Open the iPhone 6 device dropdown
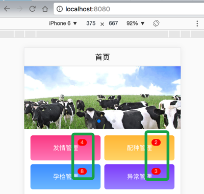 (63, 23)
